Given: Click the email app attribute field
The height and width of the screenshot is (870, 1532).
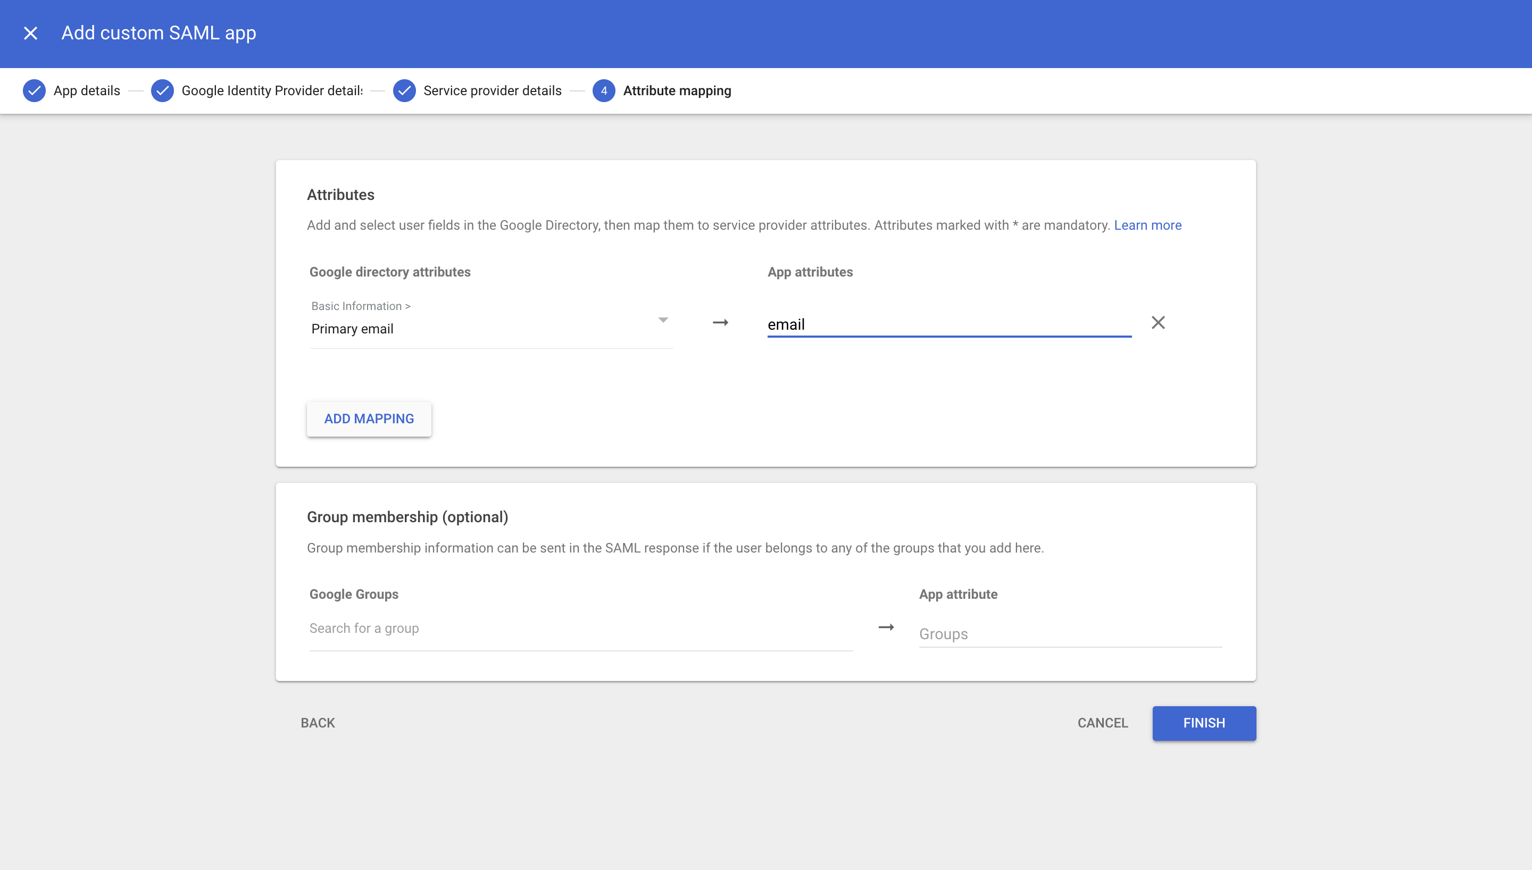Looking at the screenshot, I should (x=949, y=324).
